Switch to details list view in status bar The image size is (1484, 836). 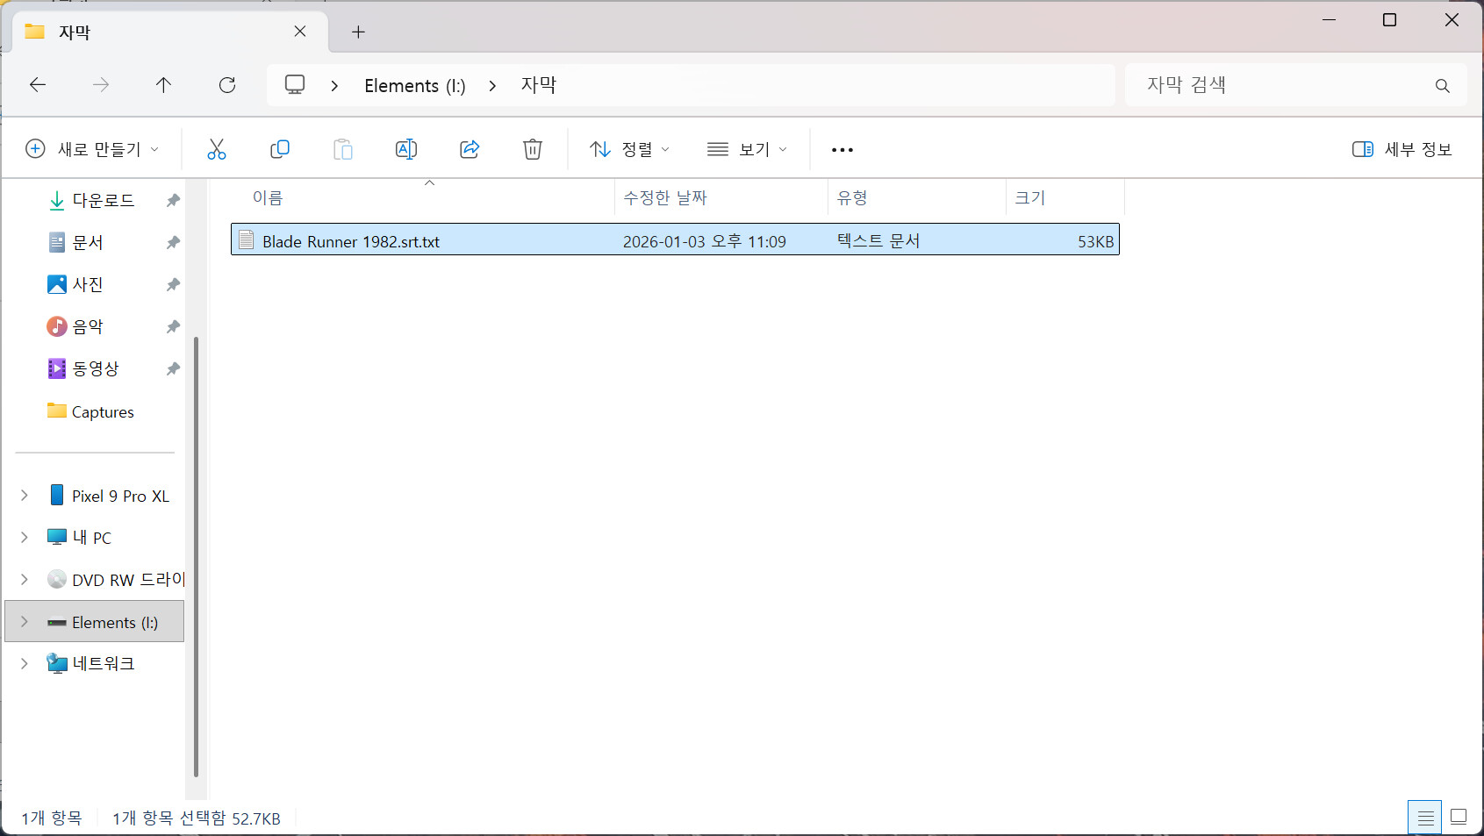[x=1425, y=818]
